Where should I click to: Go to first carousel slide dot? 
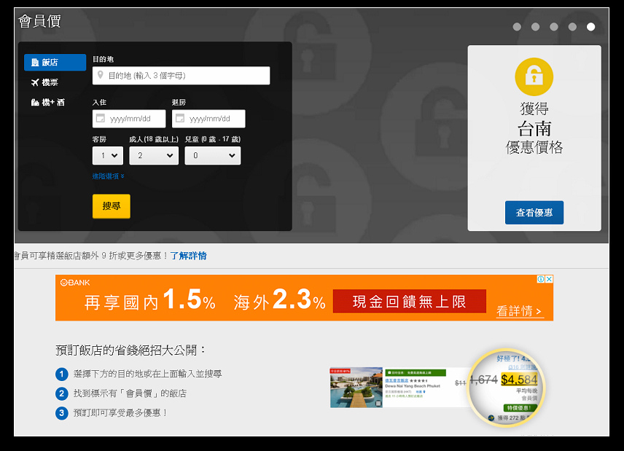click(517, 27)
